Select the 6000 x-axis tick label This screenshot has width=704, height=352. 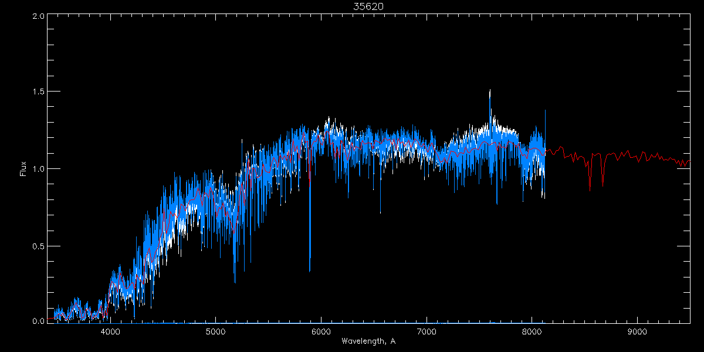[x=321, y=331]
